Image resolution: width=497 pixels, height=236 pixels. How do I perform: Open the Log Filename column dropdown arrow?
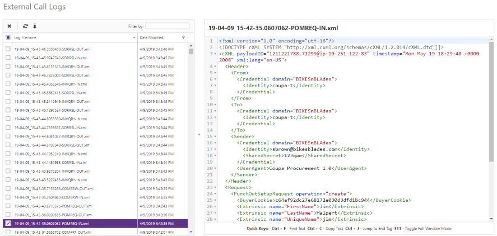pos(134,37)
